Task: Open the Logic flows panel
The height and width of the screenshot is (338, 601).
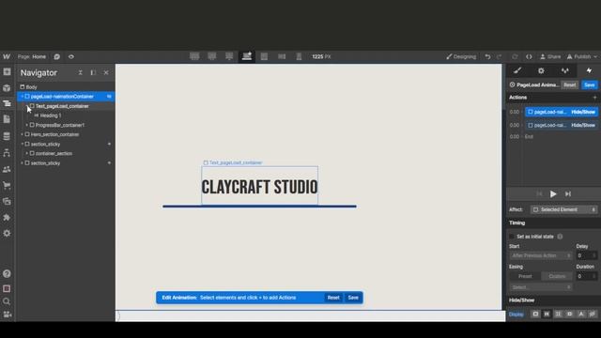Action: [7, 153]
